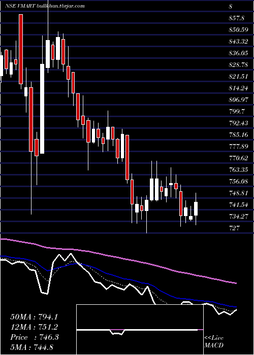Click the 50MA : 794.1 readout
This screenshot has height=355, width=254.
click(x=34, y=317)
